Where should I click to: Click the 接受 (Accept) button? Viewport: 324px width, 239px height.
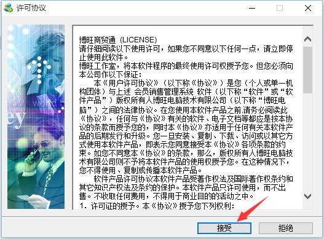pyautogui.click(x=224, y=228)
